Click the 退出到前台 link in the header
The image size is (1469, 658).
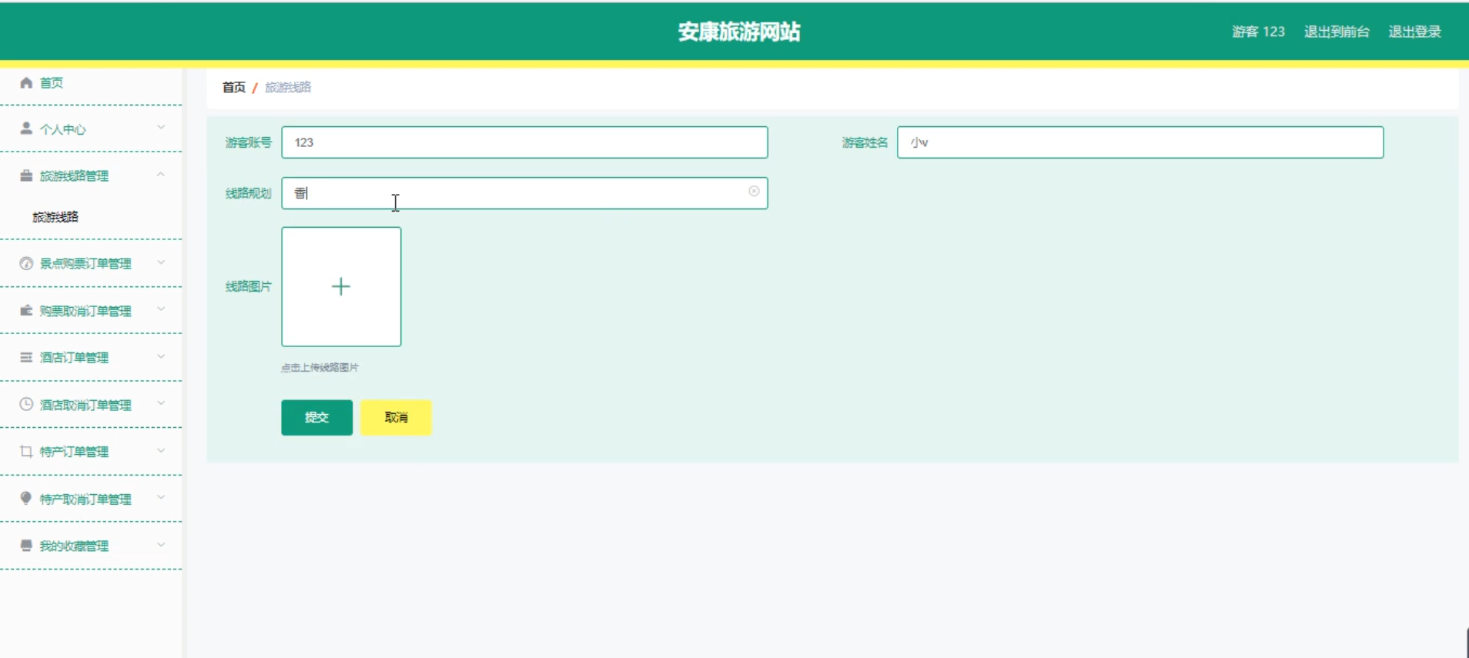pyautogui.click(x=1337, y=32)
